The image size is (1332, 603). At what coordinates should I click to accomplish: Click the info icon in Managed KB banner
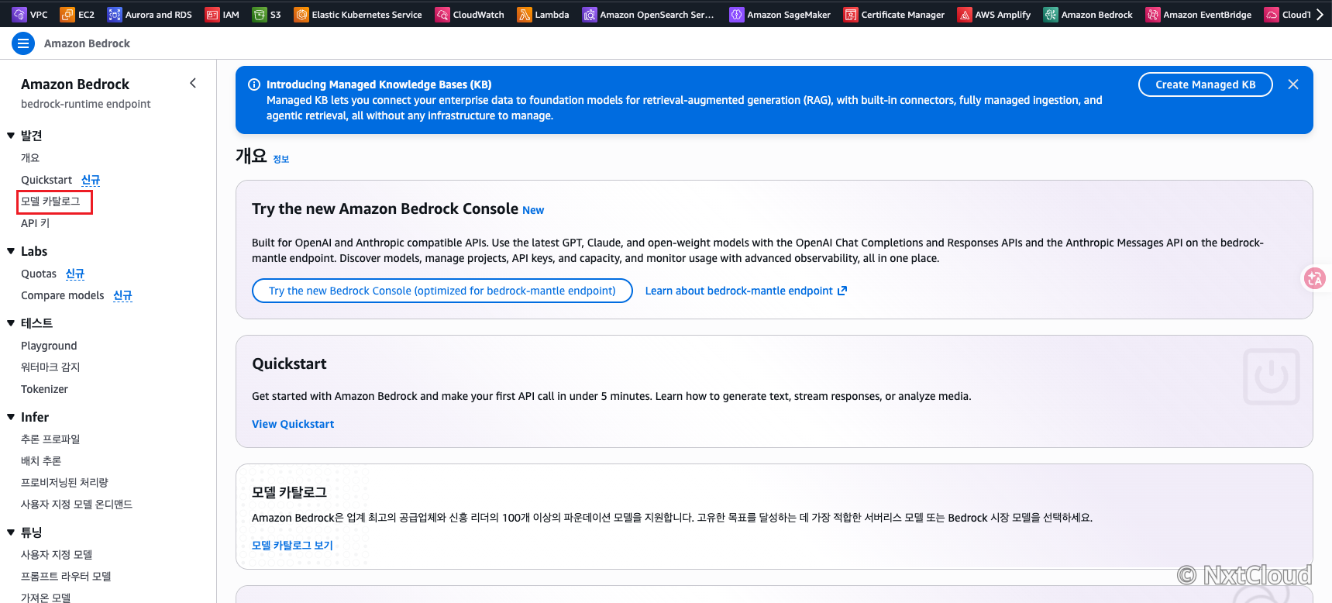click(253, 84)
